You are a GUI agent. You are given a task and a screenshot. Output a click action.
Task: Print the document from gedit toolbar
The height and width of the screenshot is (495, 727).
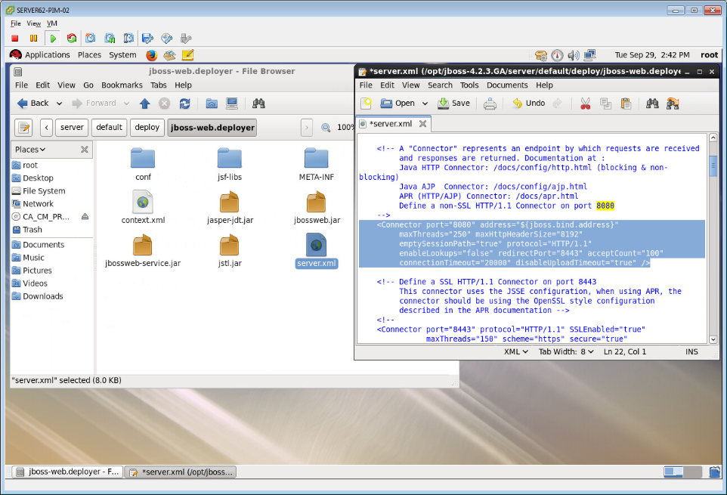[x=490, y=104]
